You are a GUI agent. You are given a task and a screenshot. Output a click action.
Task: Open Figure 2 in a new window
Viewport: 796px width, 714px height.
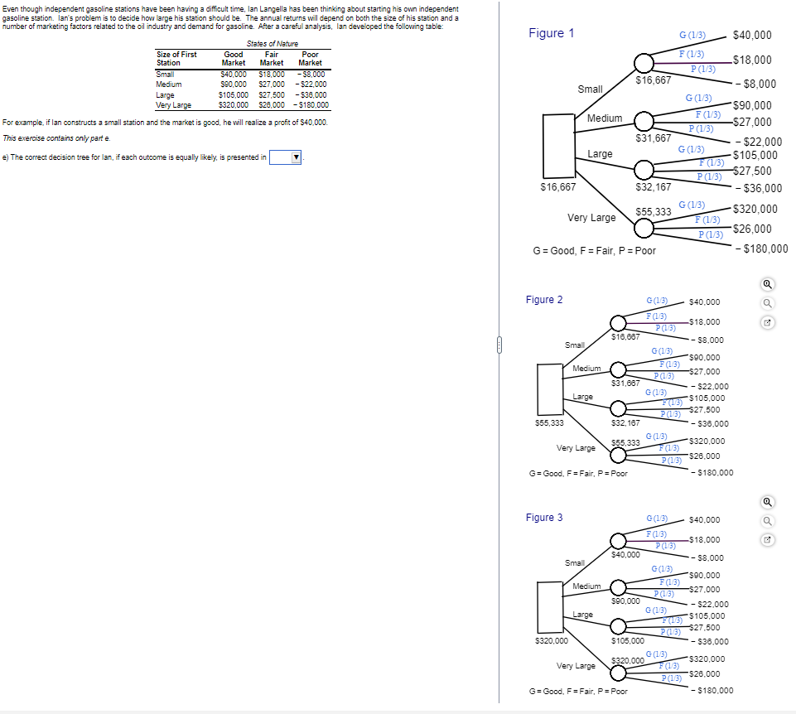tap(767, 322)
